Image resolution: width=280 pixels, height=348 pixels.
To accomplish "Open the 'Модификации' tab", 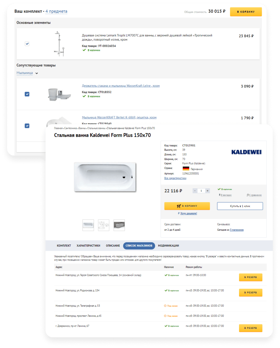I will tap(168, 246).
